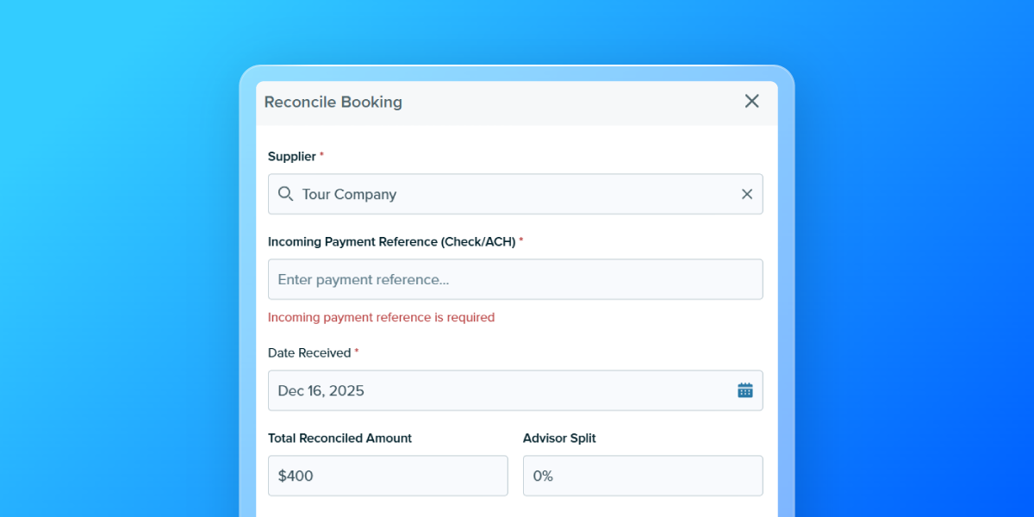This screenshot has width=1034, height=517.
Task: Click the search magnifier in Supplier field
Action: [286, 194]
